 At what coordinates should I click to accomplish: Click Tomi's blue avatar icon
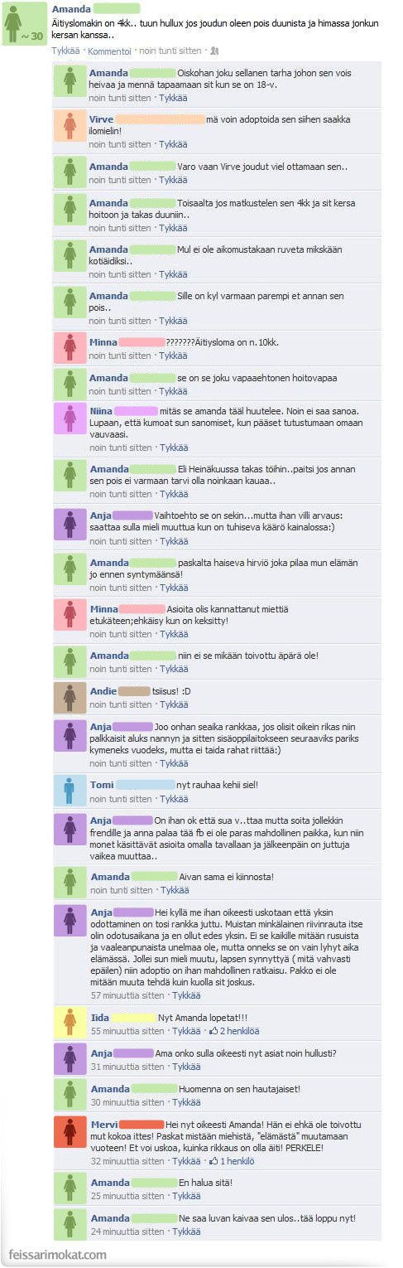tap(70, 791)
